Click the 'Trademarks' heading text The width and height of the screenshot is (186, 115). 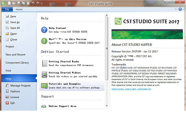(x=119, y=65)
